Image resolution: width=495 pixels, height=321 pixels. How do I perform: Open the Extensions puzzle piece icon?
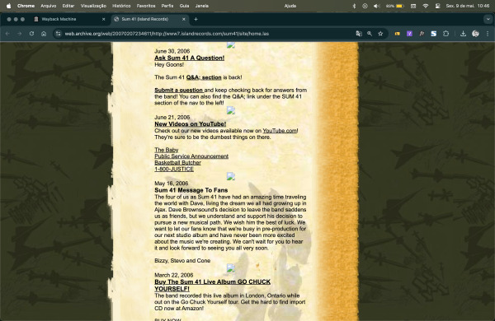[x=445, y=34]
